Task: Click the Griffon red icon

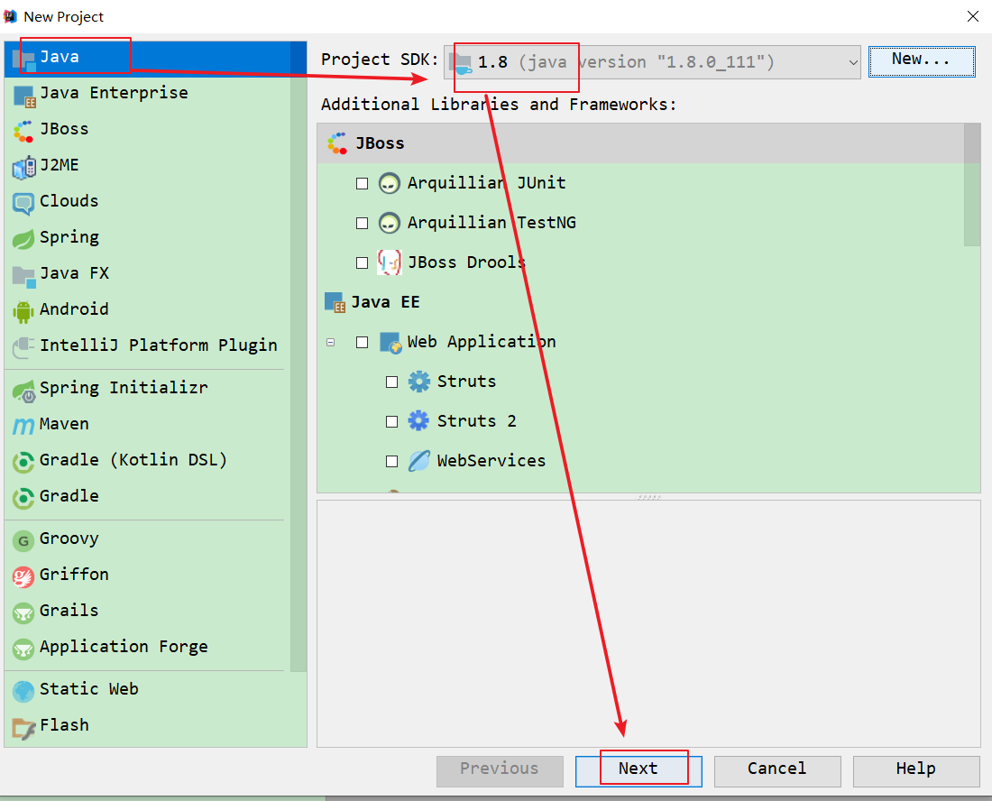Action: coord(23,576)
